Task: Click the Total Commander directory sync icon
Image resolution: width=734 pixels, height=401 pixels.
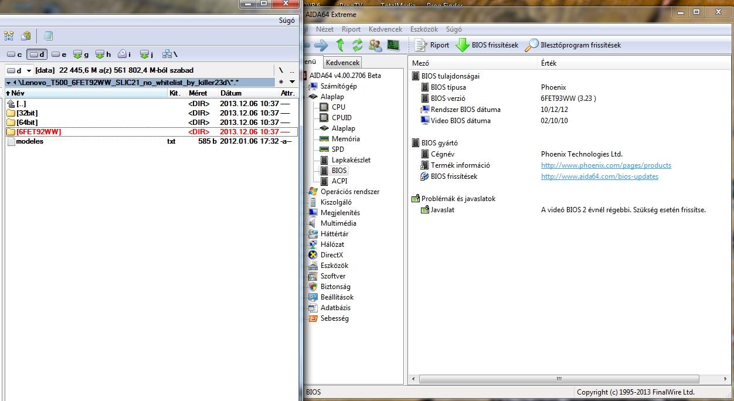Action: click(x=9, y=36)
